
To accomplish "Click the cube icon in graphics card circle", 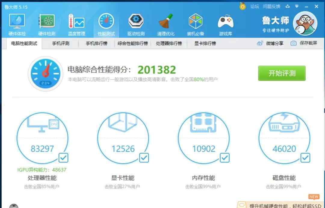I will point(123,122).
